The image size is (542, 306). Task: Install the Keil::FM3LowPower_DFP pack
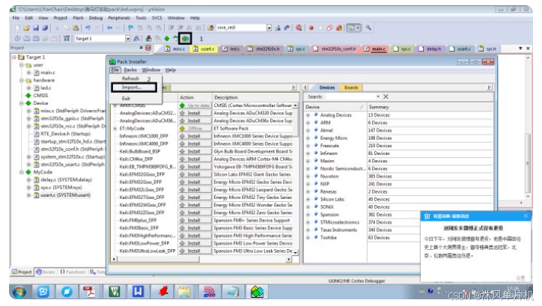(x=195, y=243)
